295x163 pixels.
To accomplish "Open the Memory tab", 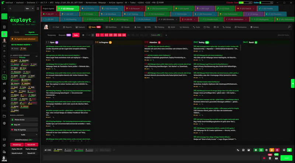I will [x=184, y=27].
